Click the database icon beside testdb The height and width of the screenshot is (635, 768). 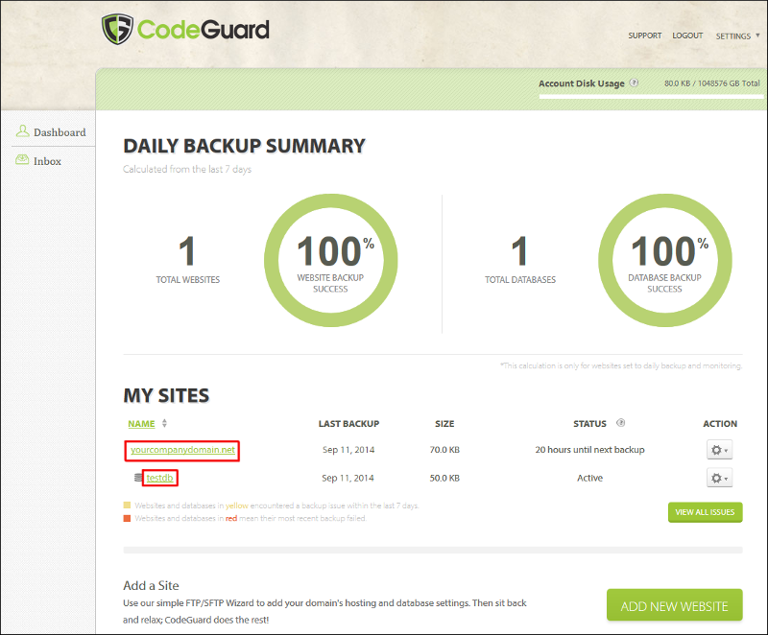pos(138,478)
